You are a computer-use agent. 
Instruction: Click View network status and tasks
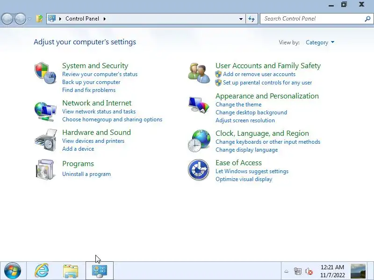[99, 112]
